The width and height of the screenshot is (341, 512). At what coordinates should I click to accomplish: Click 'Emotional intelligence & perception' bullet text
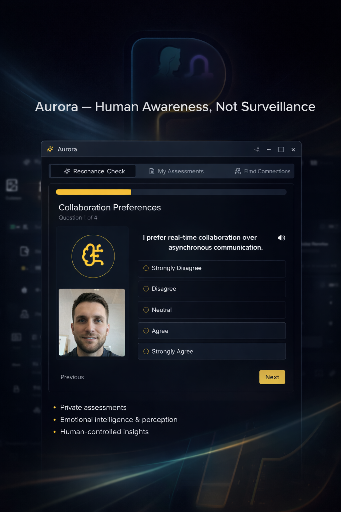[119, 420]
